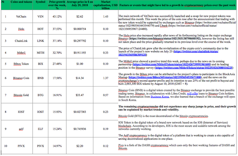Click the 'VEN' symbol cell
The image size is (238, 156).
coord(41,16)
